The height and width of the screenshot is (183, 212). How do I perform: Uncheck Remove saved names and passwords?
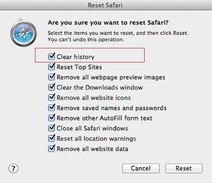[x=51, y=107]
